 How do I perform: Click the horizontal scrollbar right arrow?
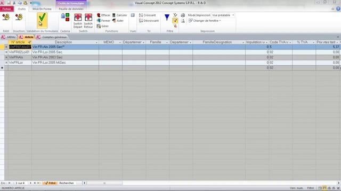339,183
